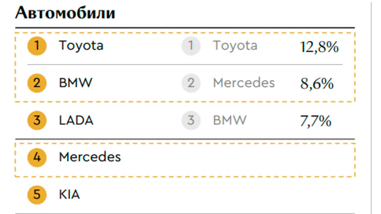Click the gray BMW label
The width and height of the screenshot is (381, 214).
[x=230, y=120]
